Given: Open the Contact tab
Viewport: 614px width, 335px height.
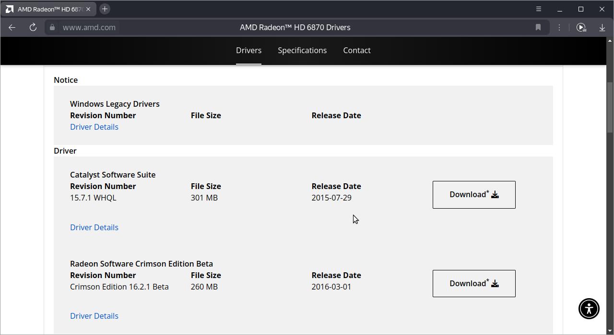Looking at the screenshot, I should pyautogui.click(x=357, y=50).
